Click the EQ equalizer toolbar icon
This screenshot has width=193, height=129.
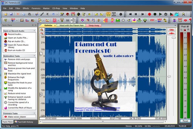tap(54, 20)
